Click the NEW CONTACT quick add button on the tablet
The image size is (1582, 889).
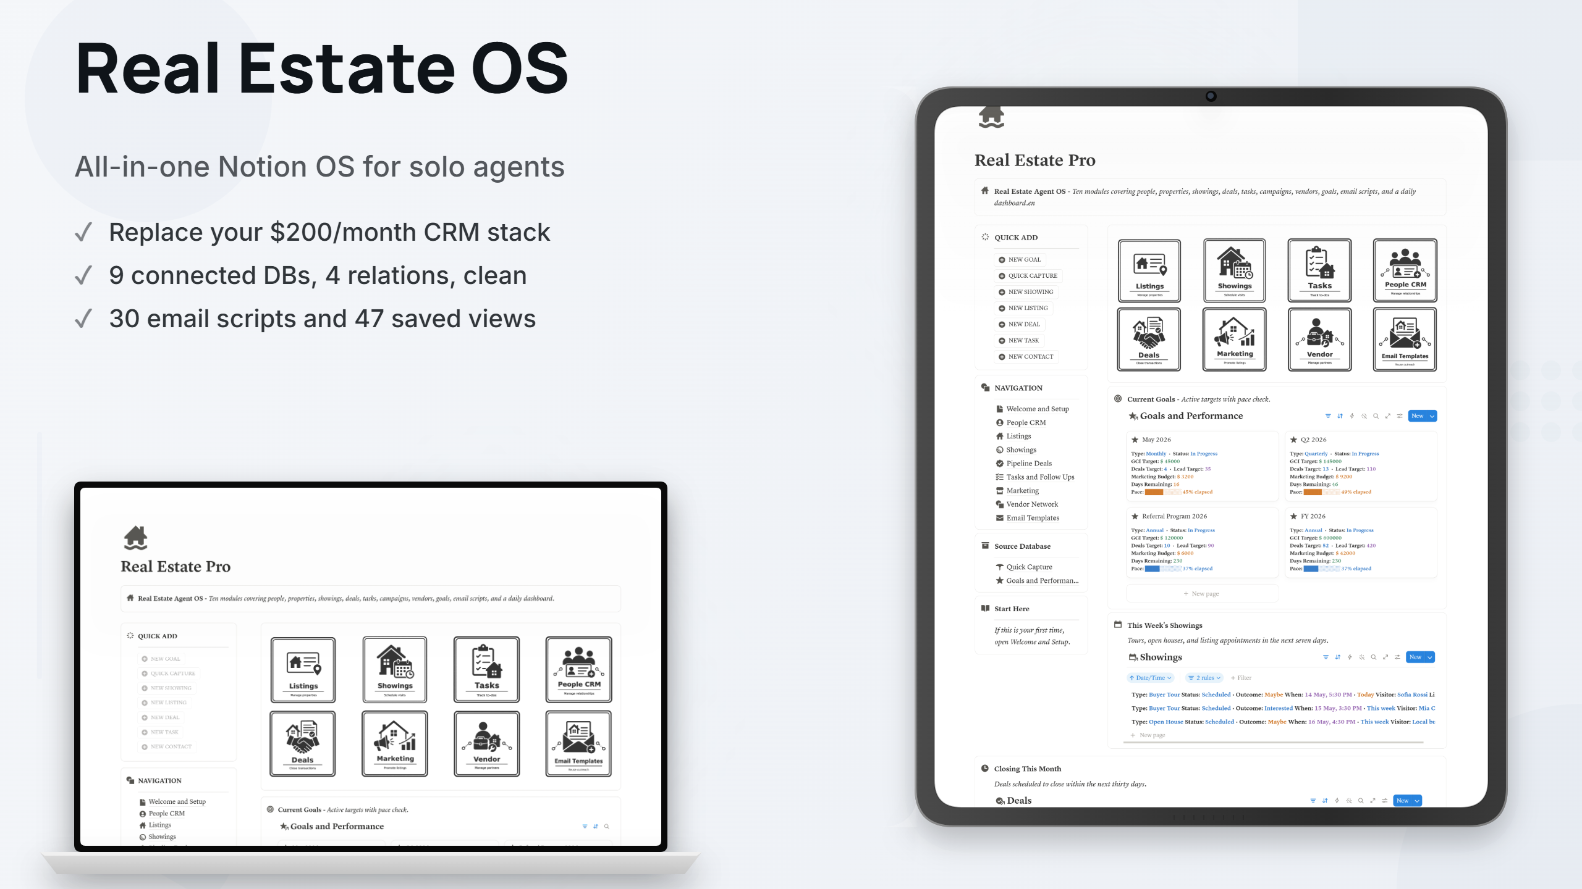tap(1026, 356)
